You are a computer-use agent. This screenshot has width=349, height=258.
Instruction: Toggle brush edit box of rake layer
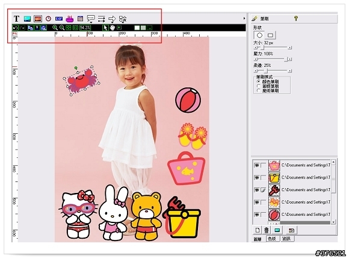(264, 190)
